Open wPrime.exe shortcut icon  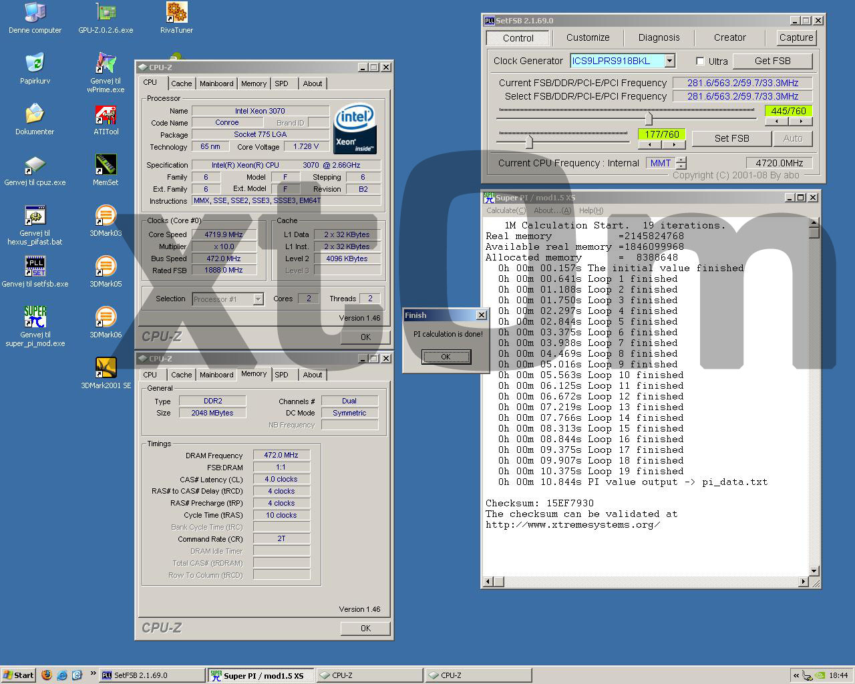(106, 63)
